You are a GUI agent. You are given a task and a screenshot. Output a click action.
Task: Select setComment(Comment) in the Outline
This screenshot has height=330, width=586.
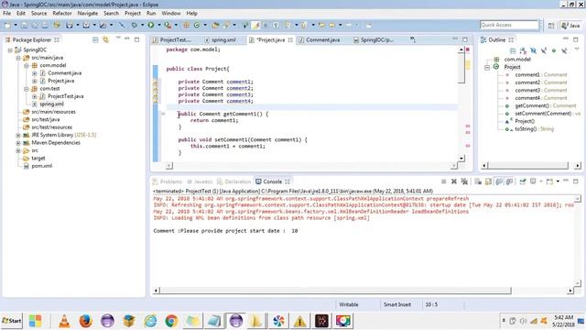[543, 114]
